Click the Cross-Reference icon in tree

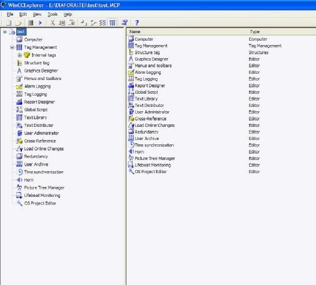tap(19, 141)
